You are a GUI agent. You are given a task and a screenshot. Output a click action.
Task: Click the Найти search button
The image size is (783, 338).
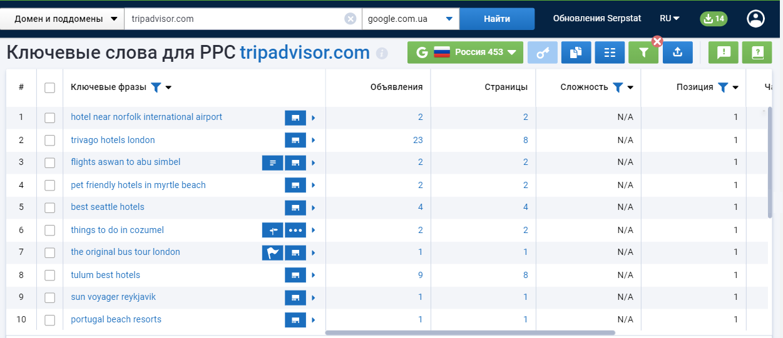click(x=497, y=19)
